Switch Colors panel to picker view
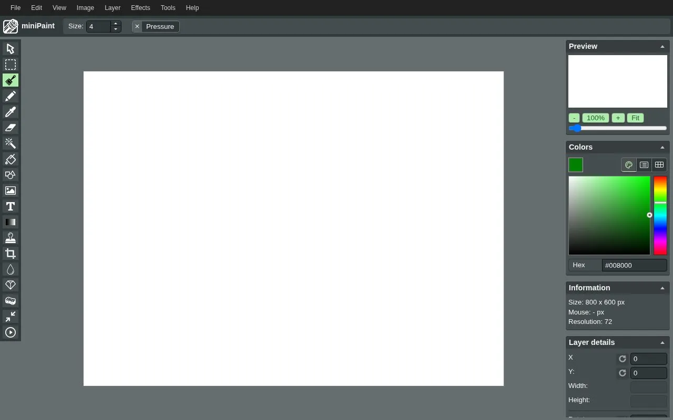 629,165
